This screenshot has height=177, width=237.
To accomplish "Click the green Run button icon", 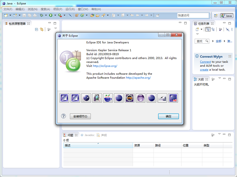I will pyautogui.click(x=51, y=15).
